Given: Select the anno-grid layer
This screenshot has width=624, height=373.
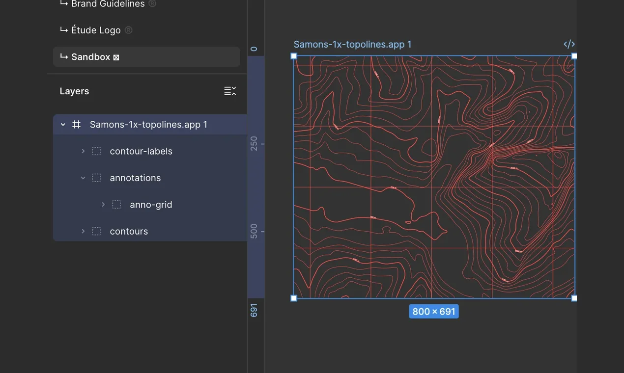Looking at the screenshot, I should [x=151, y=204].
